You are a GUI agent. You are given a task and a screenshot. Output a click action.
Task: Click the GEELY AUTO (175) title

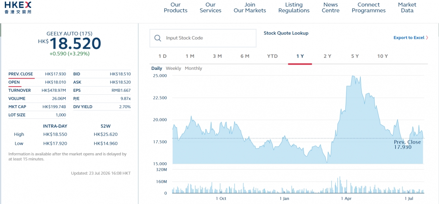pyautogui.click(x=69, y=34)
